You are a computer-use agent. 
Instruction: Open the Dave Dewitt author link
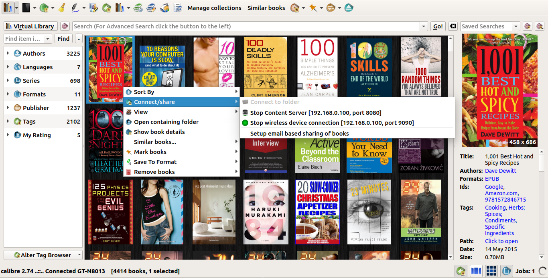501,171
